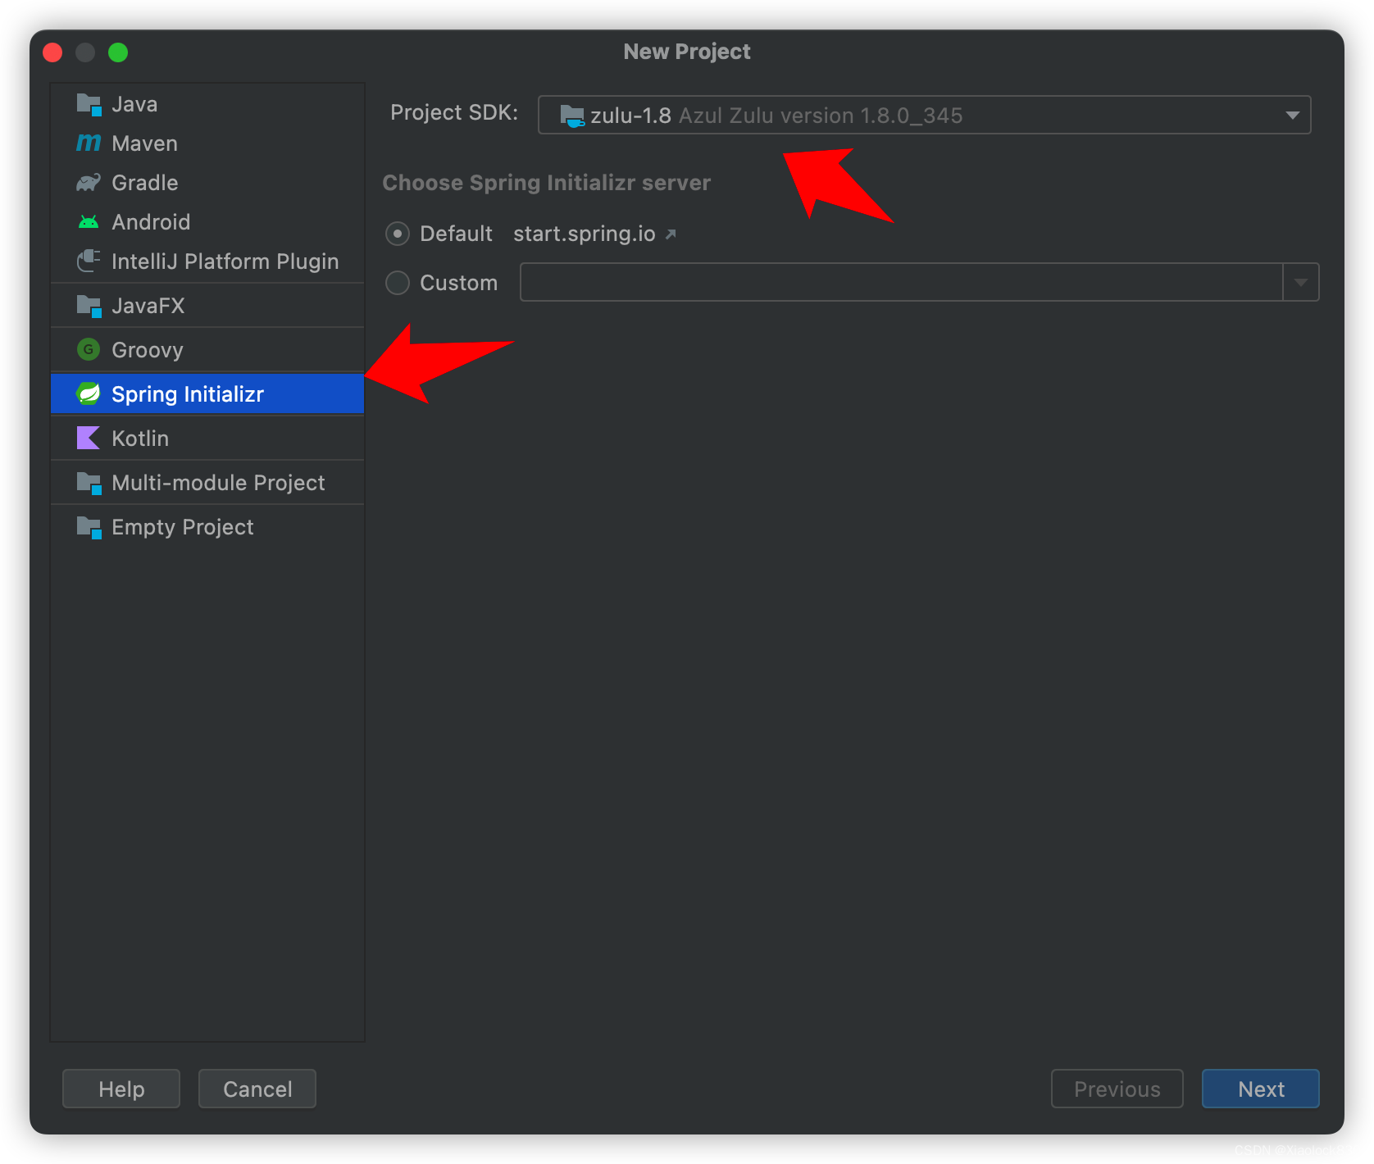The image size is (1374, 1164).
Task: Click the Multi-module Project folder icon
Action: pos(89,483)
